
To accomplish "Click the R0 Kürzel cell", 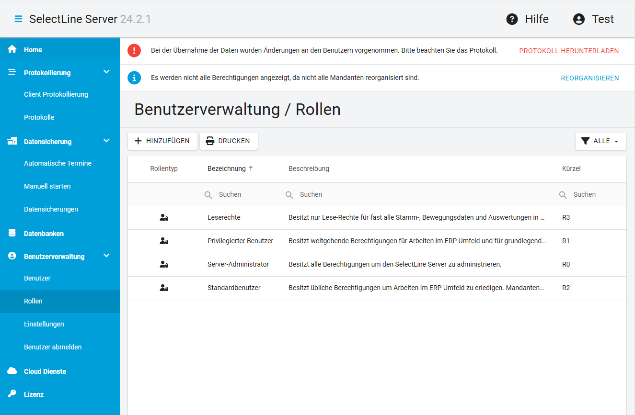I will coord(566,264).
